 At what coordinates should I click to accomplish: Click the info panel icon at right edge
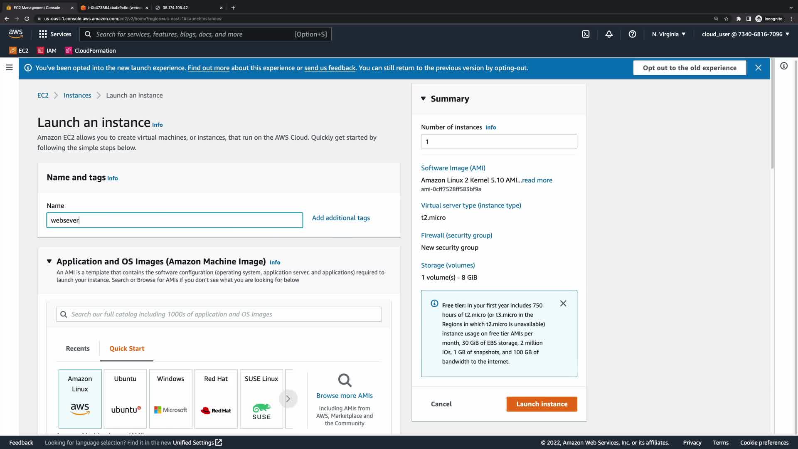[x=784, y=66]
